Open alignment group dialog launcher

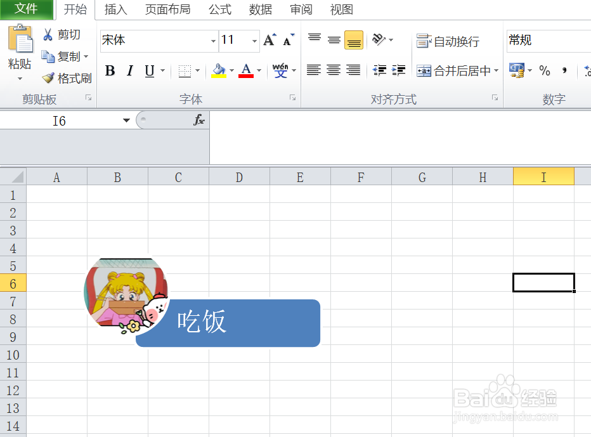[495, 98]
